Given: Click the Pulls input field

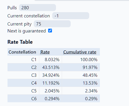Looking at the screenshot, I should [38, 8].
